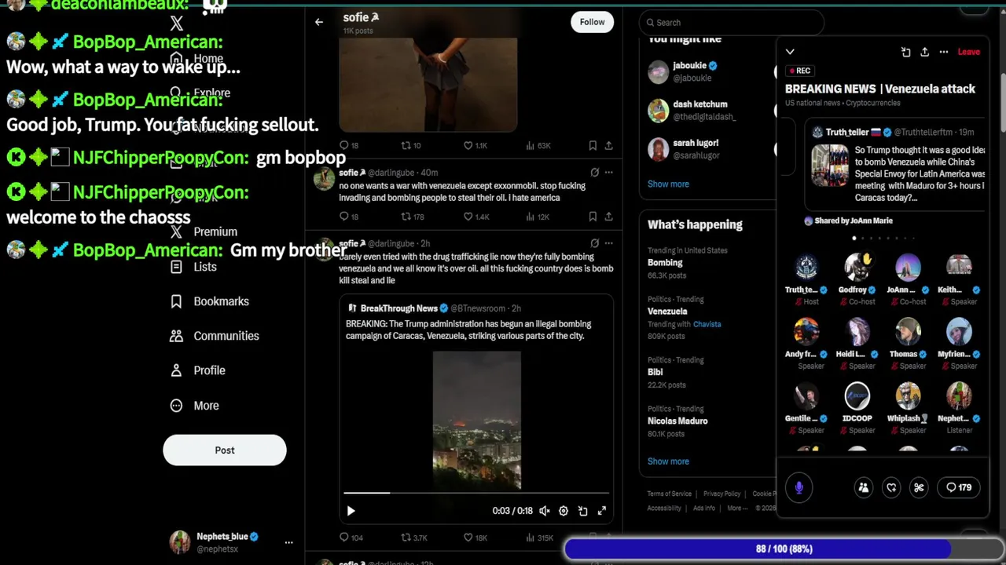Go to Communities in the sidebar
Screen dimensions: 1006x565
[215, 336]
